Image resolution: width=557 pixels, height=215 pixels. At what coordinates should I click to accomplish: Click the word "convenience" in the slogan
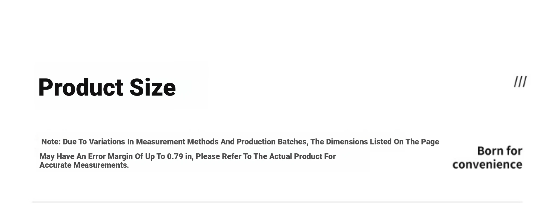pos(487,165)
